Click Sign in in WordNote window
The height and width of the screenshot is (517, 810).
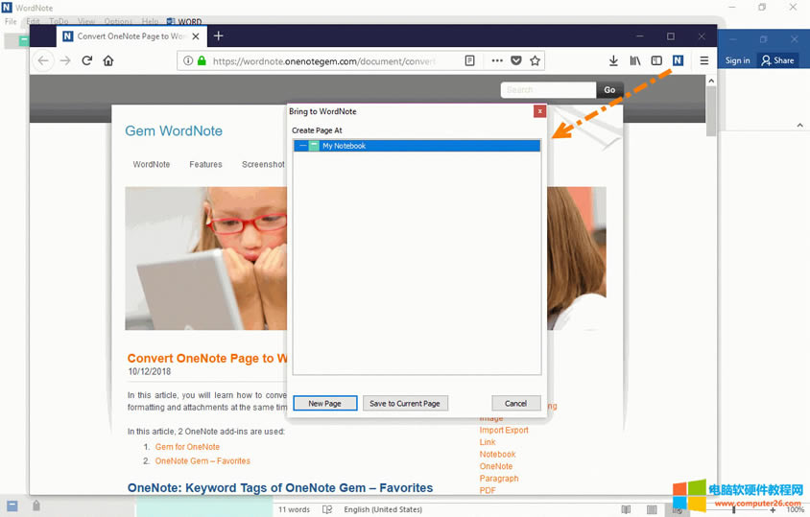737,60
